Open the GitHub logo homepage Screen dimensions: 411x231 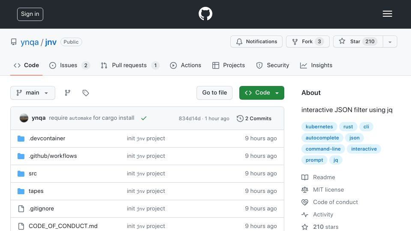coord(205,14)
